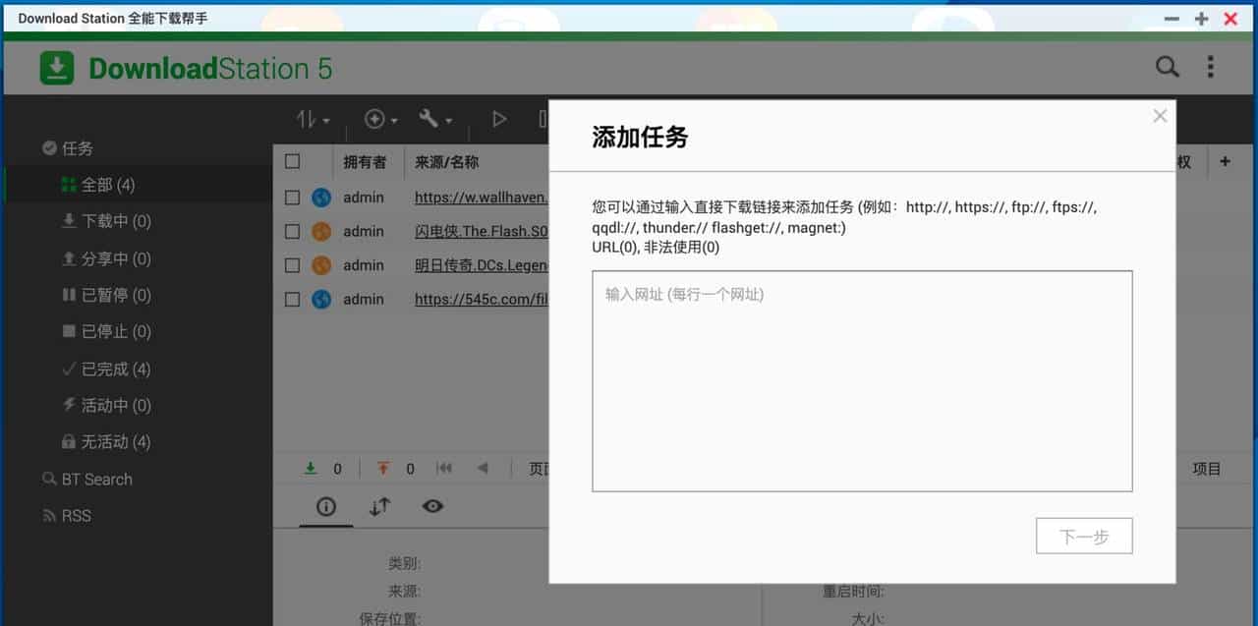This screenshot has height=626, width=1258.
Task: Check the wallhaven task checkbox
Action: pos(292,198)
